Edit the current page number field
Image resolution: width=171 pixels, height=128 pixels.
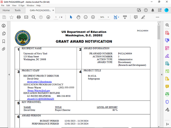tap(56, 17)
